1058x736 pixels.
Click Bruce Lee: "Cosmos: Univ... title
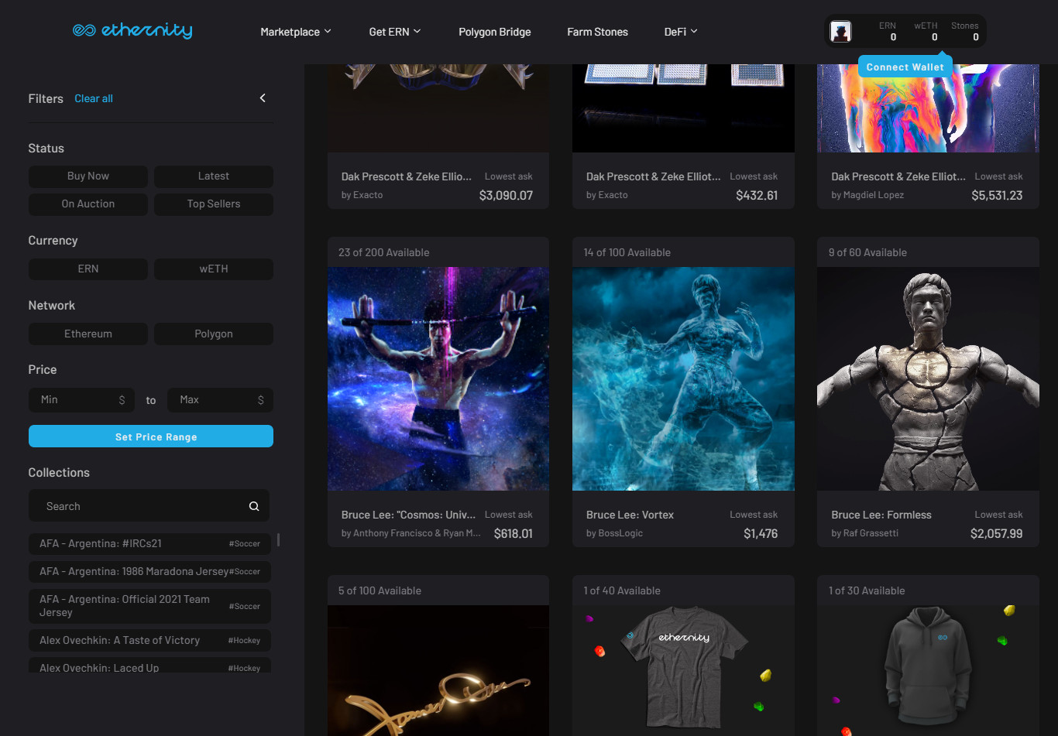point(408,515)
